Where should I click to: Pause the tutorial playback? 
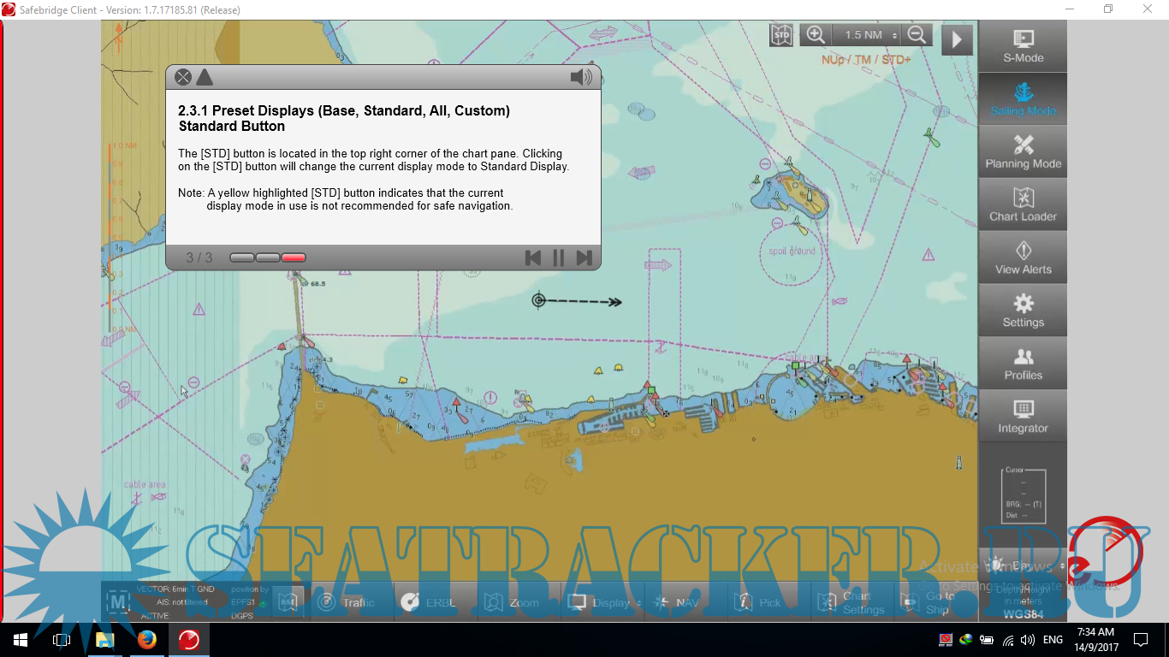pos(559,257)
